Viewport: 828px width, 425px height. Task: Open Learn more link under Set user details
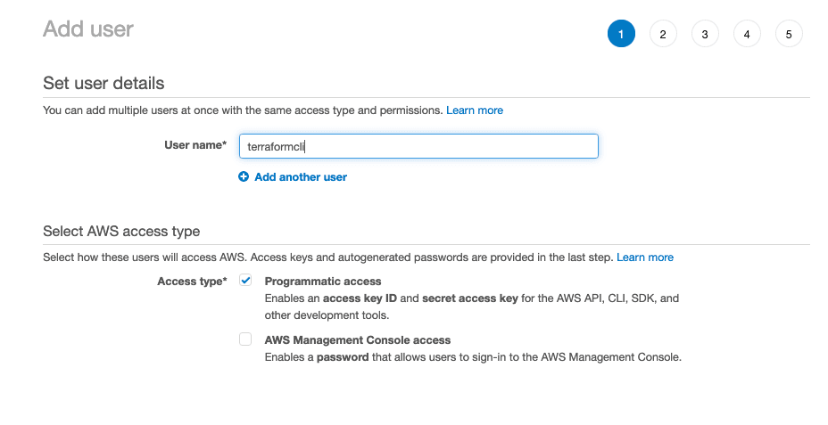coord(475,110)
